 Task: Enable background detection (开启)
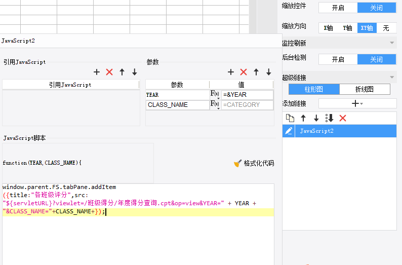coord(338,59)
